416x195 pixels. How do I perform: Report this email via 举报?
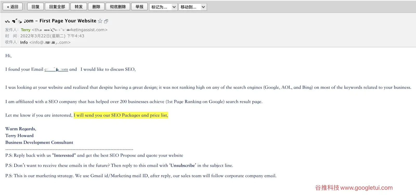click(139, 7)
